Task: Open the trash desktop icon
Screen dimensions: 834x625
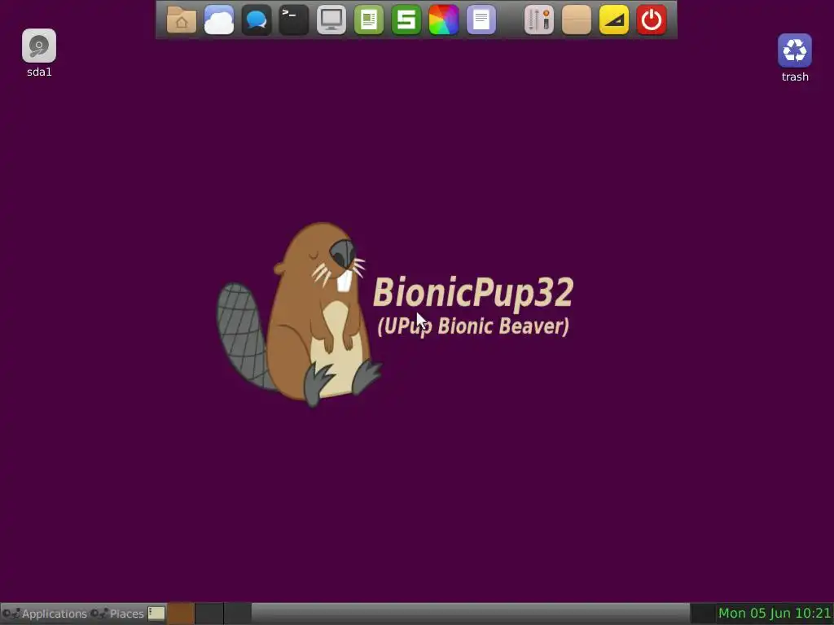Action: [795, 58]
